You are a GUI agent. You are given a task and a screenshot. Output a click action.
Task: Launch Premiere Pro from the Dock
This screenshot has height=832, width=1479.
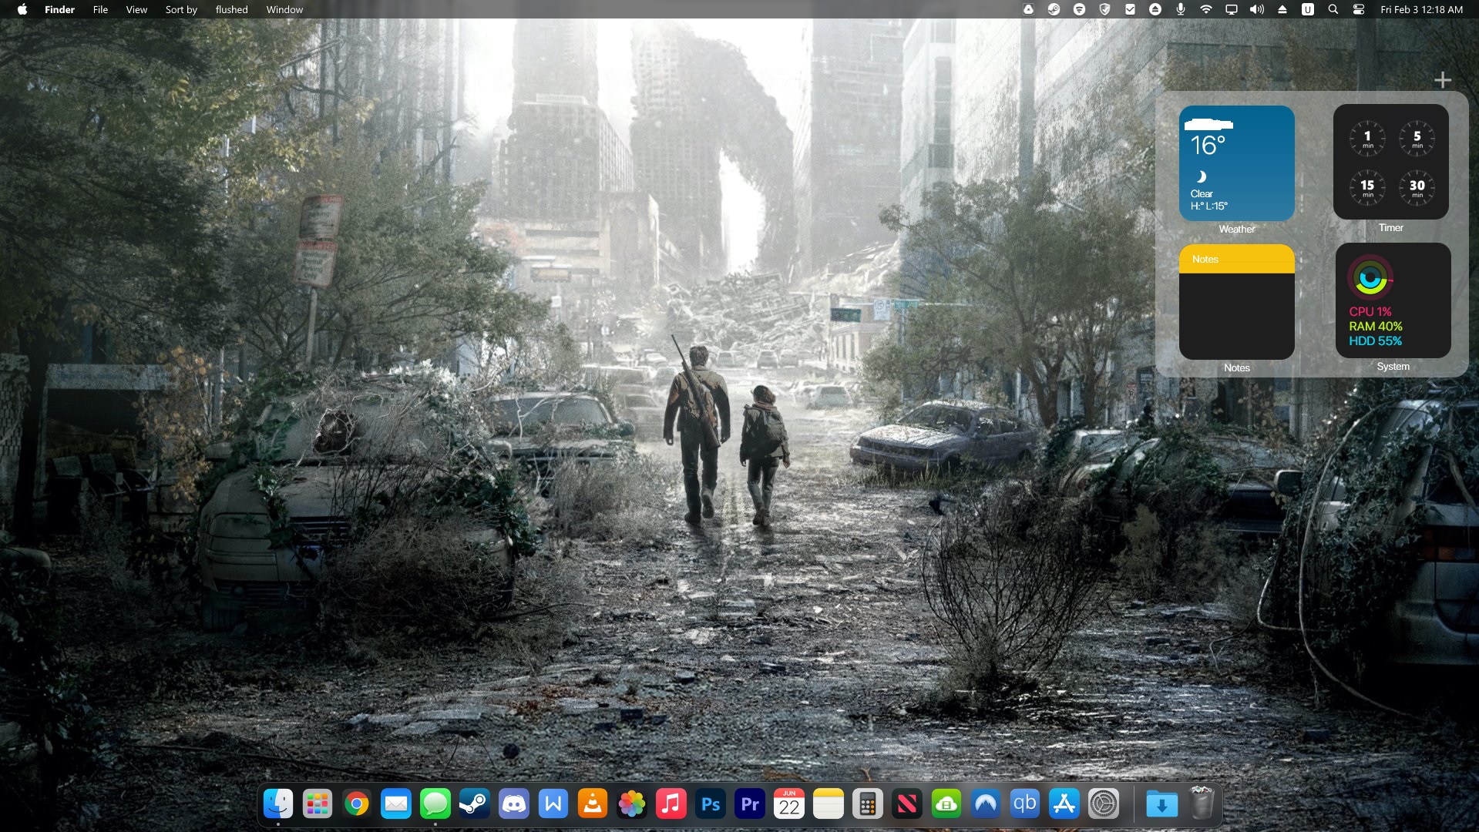coord(750,804)
